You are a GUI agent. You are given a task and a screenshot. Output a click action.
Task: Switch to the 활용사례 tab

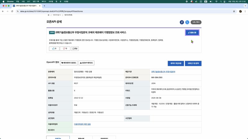tap(81, 137)
